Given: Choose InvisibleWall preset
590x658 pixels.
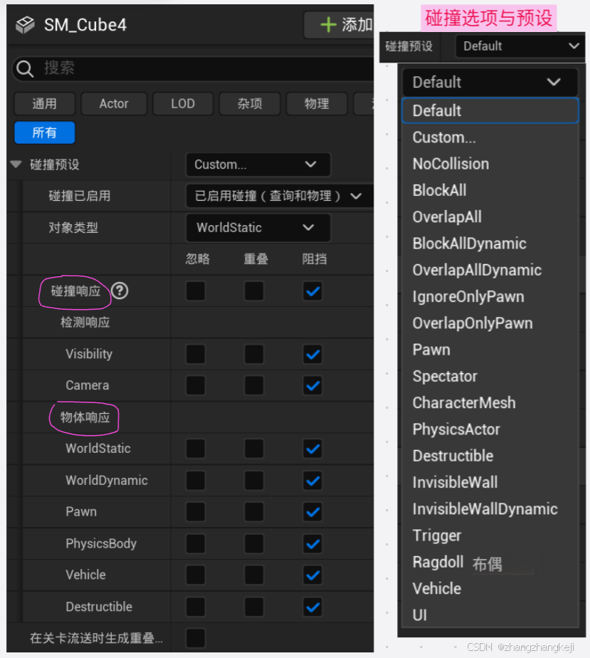Looking at the screenshot, I should (x=490, y=482).
